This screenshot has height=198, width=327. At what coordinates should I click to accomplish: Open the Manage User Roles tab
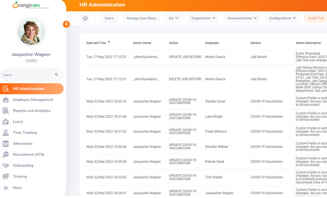pos(141,18)
